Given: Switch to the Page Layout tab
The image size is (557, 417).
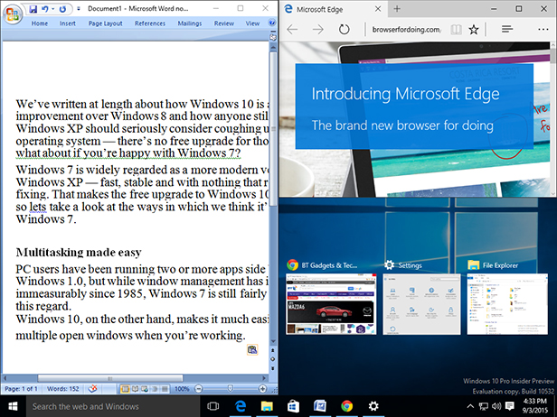Looking at the screenshot, I should 105,23.
